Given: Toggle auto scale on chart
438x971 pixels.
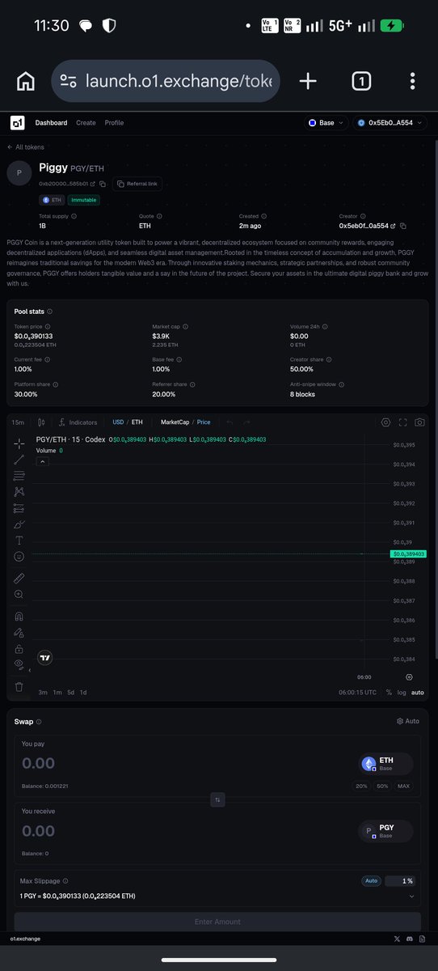Looking at the screenshot, I should [418, 693].
